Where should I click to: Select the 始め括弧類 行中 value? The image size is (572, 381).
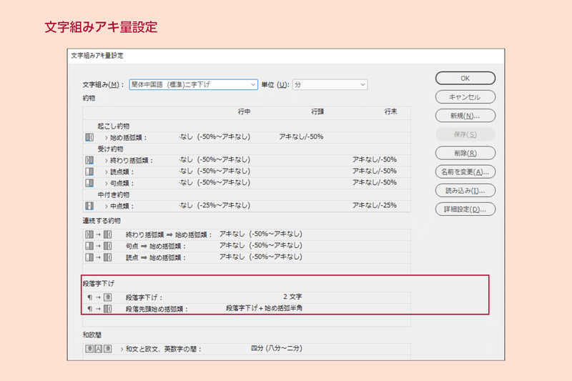pos(214,137)
